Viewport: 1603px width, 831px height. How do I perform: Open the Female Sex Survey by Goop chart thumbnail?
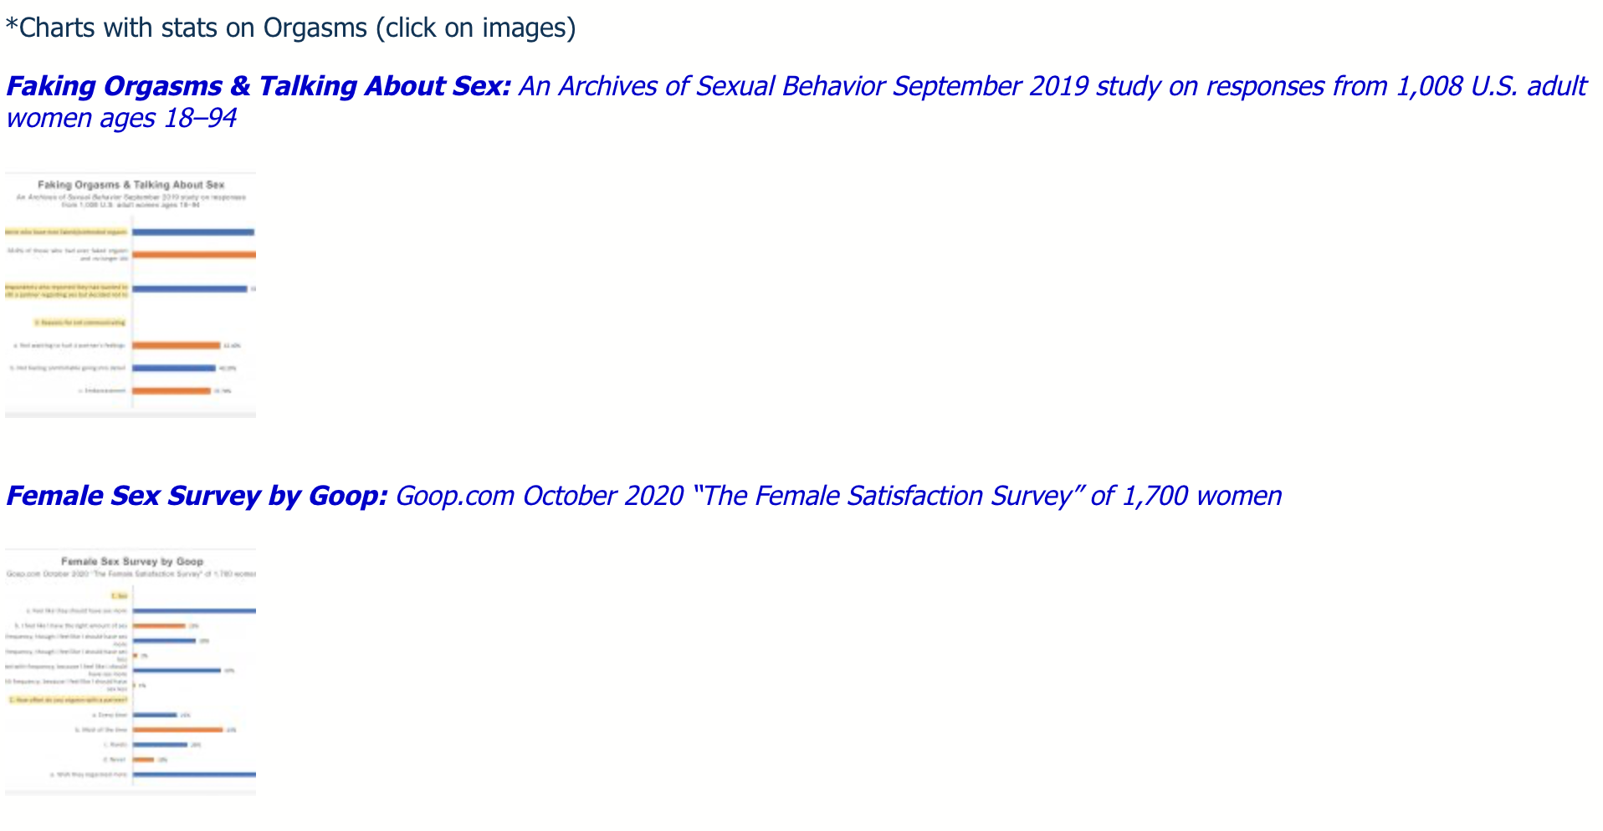pos(131,671)
